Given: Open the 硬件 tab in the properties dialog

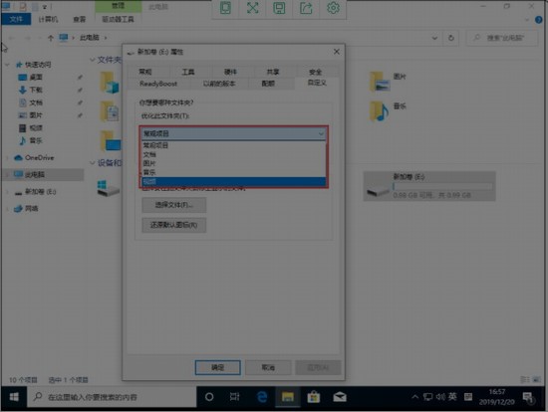Looking at the screenshot, I should [x=230, y=72].
